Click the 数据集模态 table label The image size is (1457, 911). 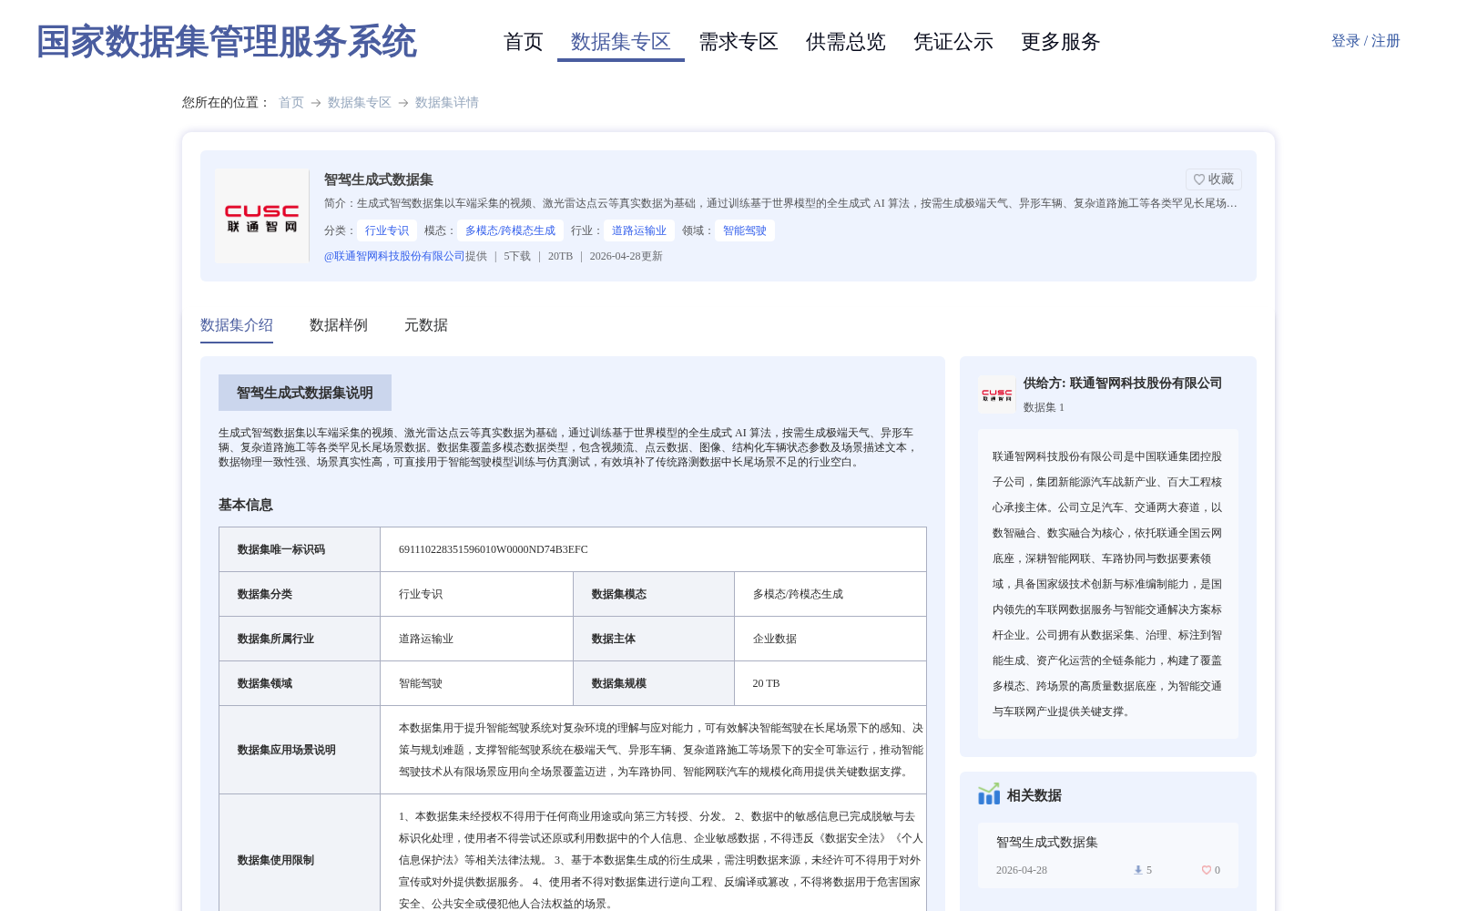[619, 594]
